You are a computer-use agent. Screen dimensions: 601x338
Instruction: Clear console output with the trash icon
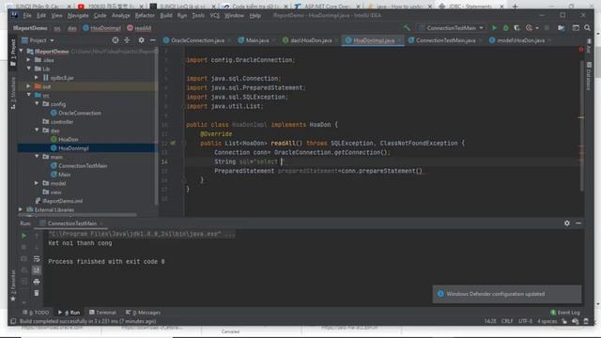[37, 293]
